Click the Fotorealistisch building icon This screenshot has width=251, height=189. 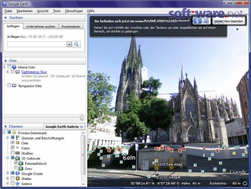(x=21, y=163)
